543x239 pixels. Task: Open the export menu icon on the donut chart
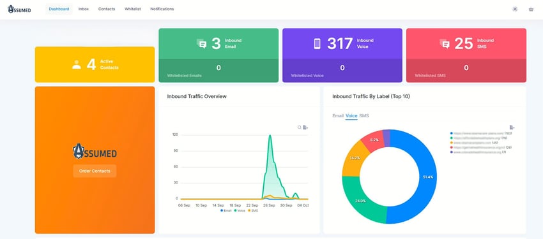click(x=512, y=127)
